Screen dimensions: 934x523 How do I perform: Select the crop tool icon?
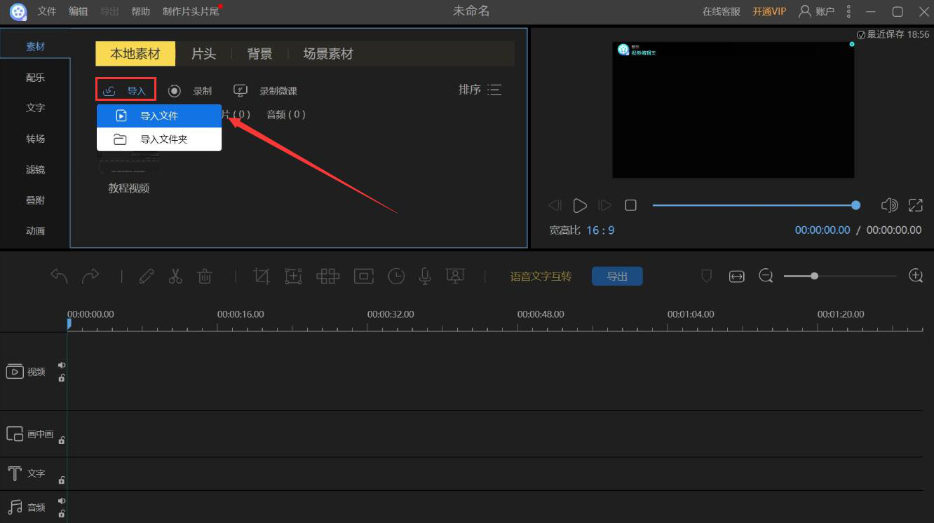point(262,277)
